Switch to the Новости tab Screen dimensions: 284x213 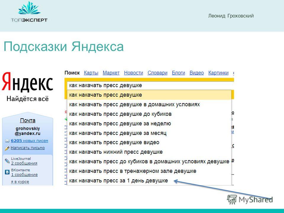[133, 73]
